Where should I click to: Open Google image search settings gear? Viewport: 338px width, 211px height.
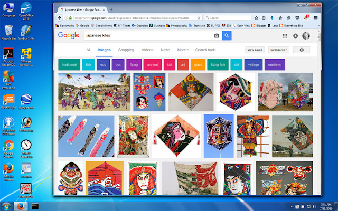(302, 50)
